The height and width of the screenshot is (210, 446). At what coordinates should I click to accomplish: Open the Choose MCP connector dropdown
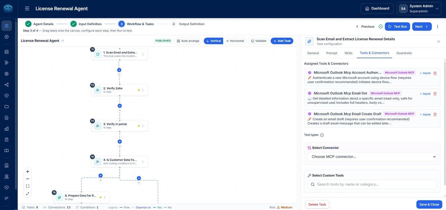(372, 157)
